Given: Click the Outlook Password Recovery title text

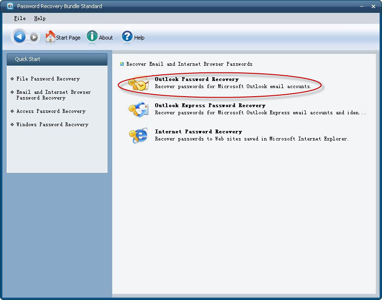Looking at the screenshot, I should pos(196,79).
